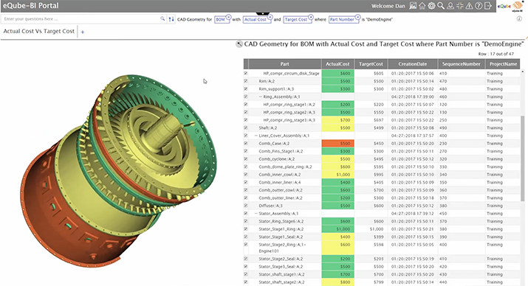Click the 'Enter your questions here' search field
This screenshot has height=286, width=528.
[x=80, y=19]
